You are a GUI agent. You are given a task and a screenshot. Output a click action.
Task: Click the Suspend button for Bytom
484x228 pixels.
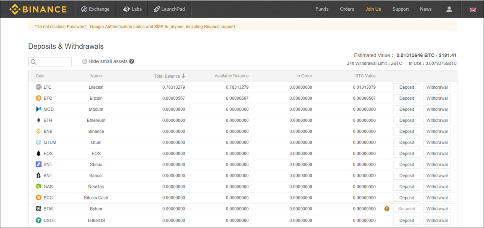pos(407,209)
